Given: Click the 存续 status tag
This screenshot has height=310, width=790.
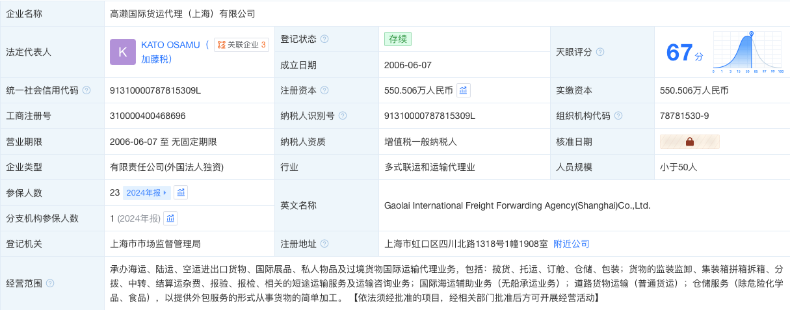Looking at the screenshot, I should [x=398, y=39].
